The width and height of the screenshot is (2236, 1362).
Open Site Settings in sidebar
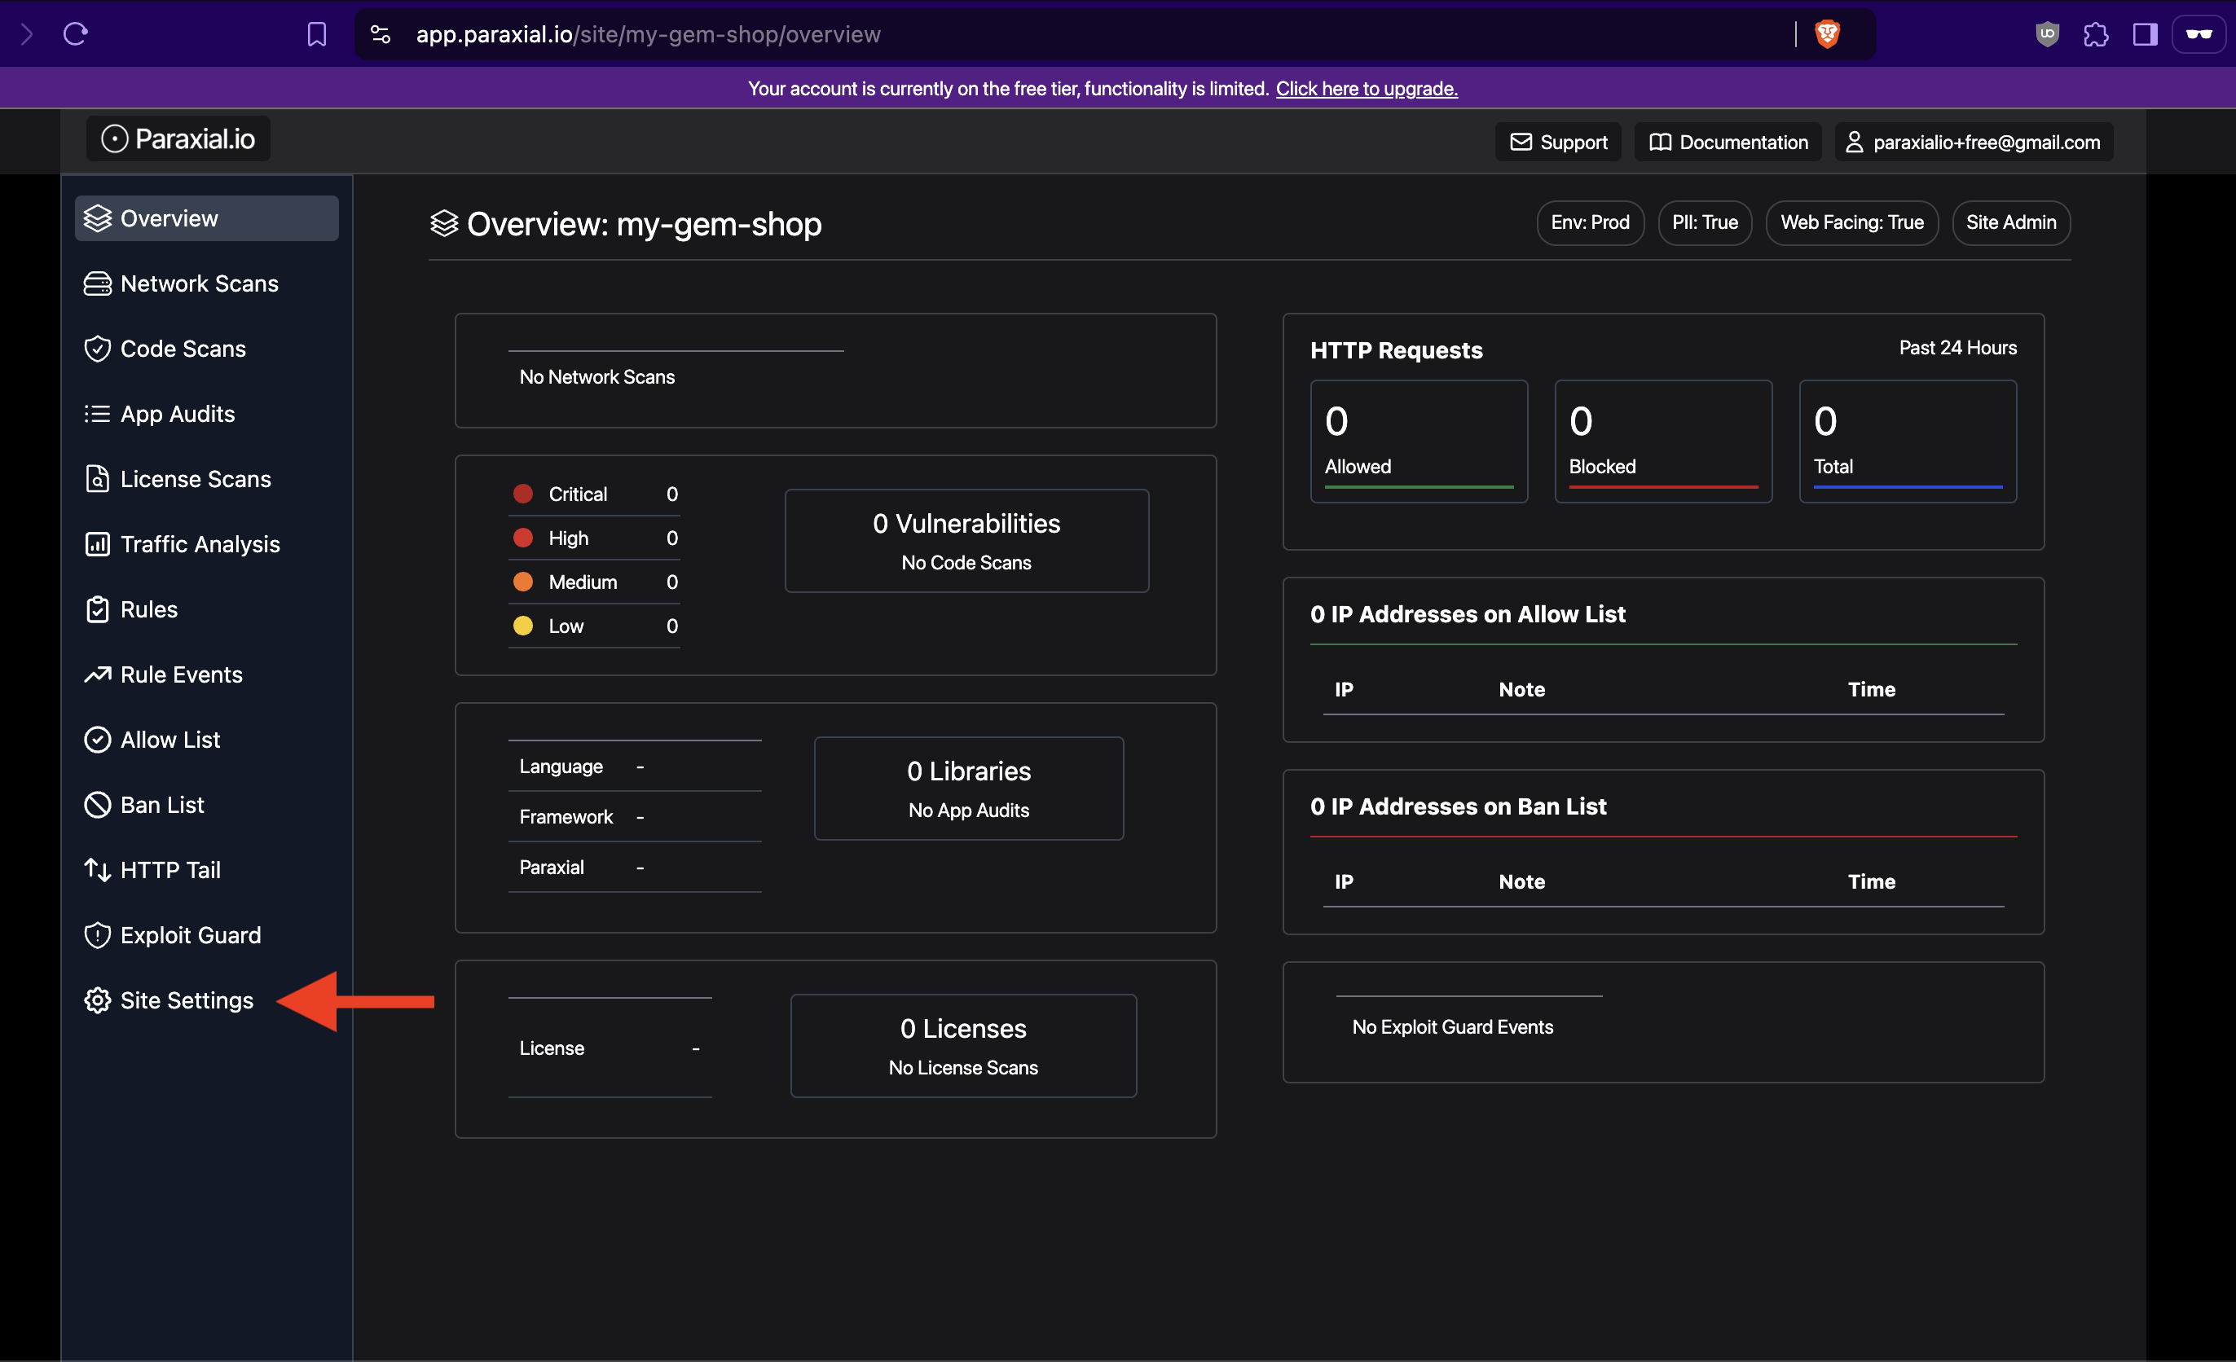coord(207,1001)
